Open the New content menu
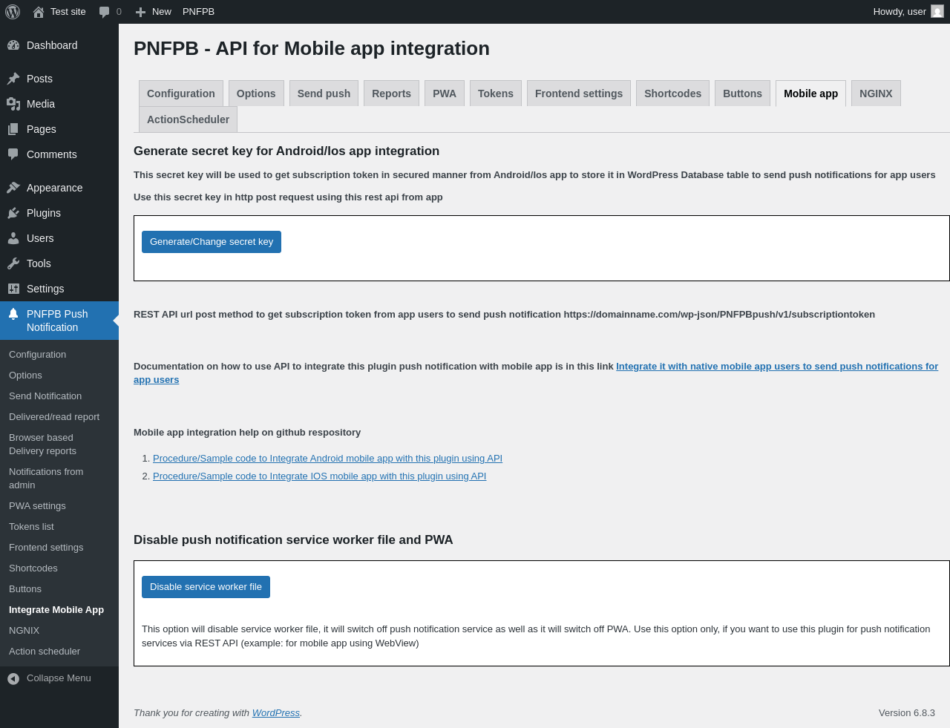 click(154, 12)
